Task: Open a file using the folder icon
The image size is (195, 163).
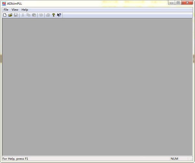Action: [x=10, y=15]
